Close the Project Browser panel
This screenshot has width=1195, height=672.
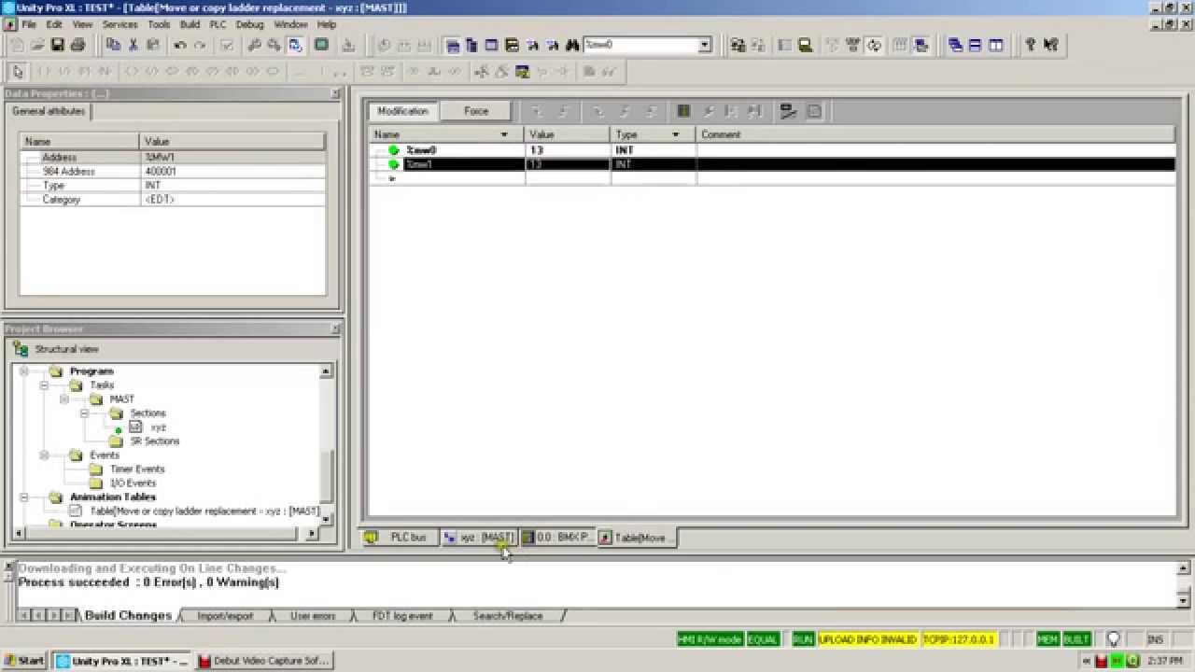pyautogui.click(x=336, y=329)
